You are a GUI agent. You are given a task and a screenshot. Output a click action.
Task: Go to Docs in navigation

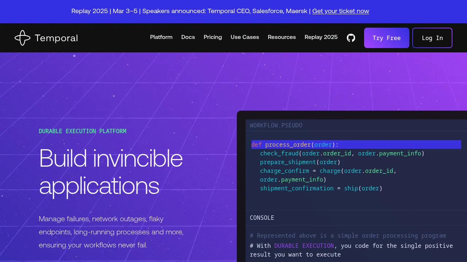(x=188, y=37)
